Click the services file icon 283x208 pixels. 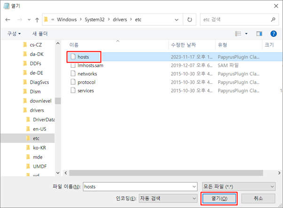coord(73,90)
